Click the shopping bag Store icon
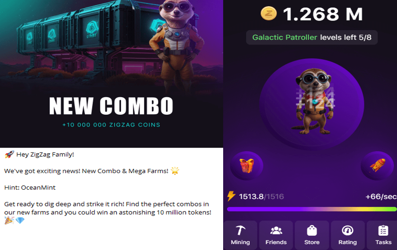 pyautogui.click(x=312, y=230)
